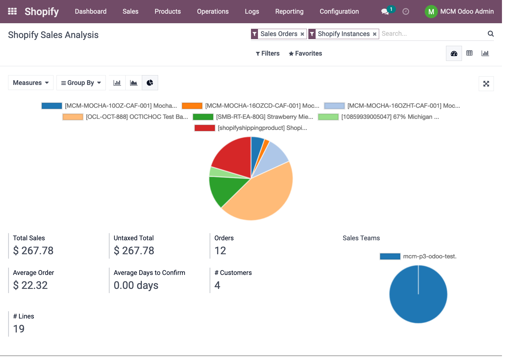Select the line chart mode

point(134,83)
